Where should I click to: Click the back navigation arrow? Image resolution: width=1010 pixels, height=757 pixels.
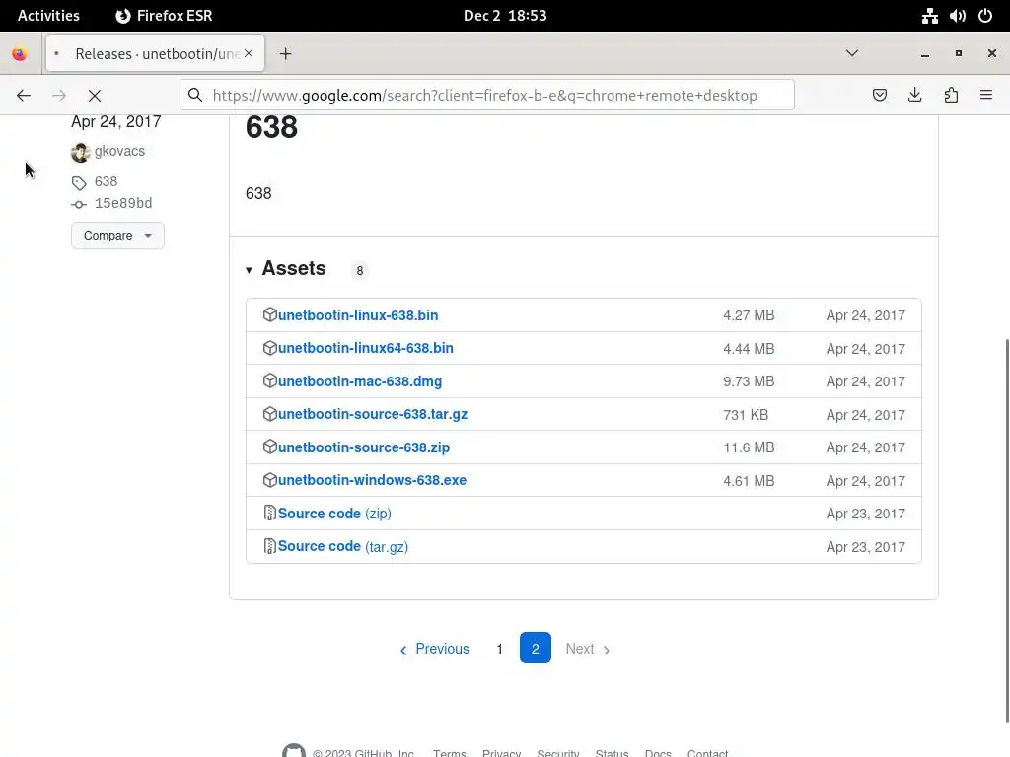tap(24, 96)
